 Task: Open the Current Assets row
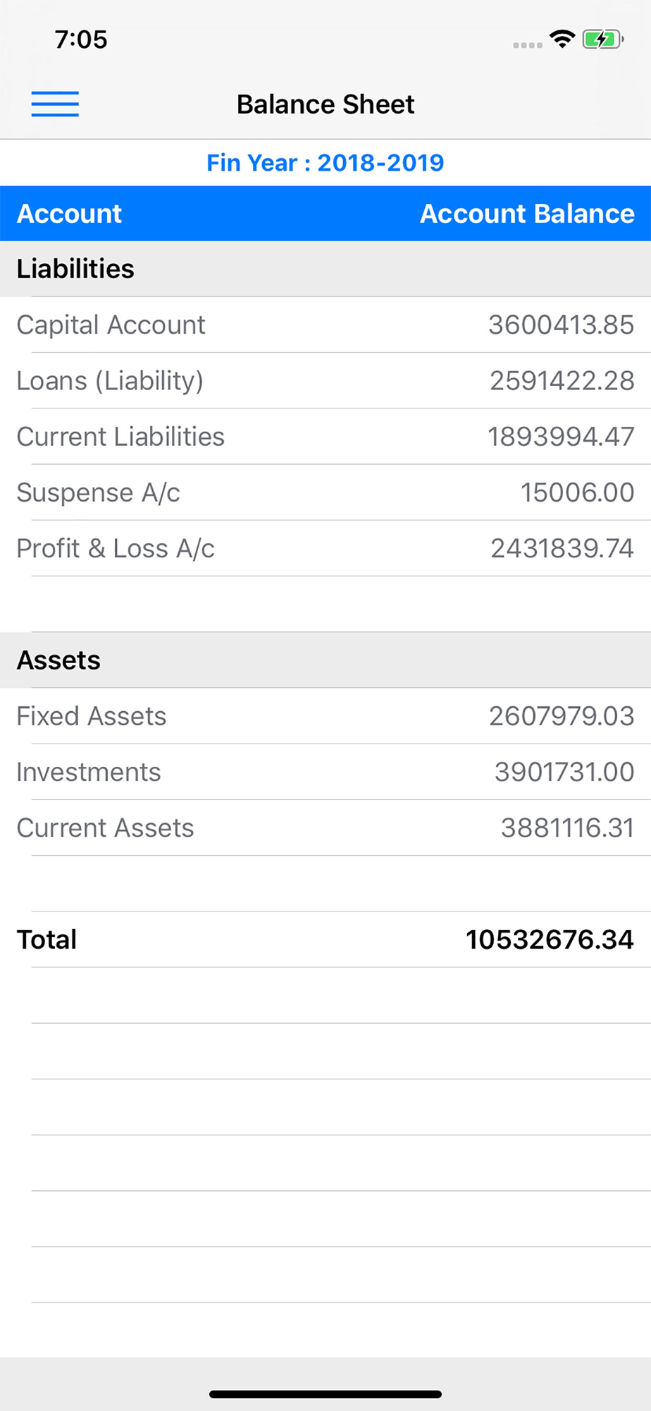click(x=325, y=828)
